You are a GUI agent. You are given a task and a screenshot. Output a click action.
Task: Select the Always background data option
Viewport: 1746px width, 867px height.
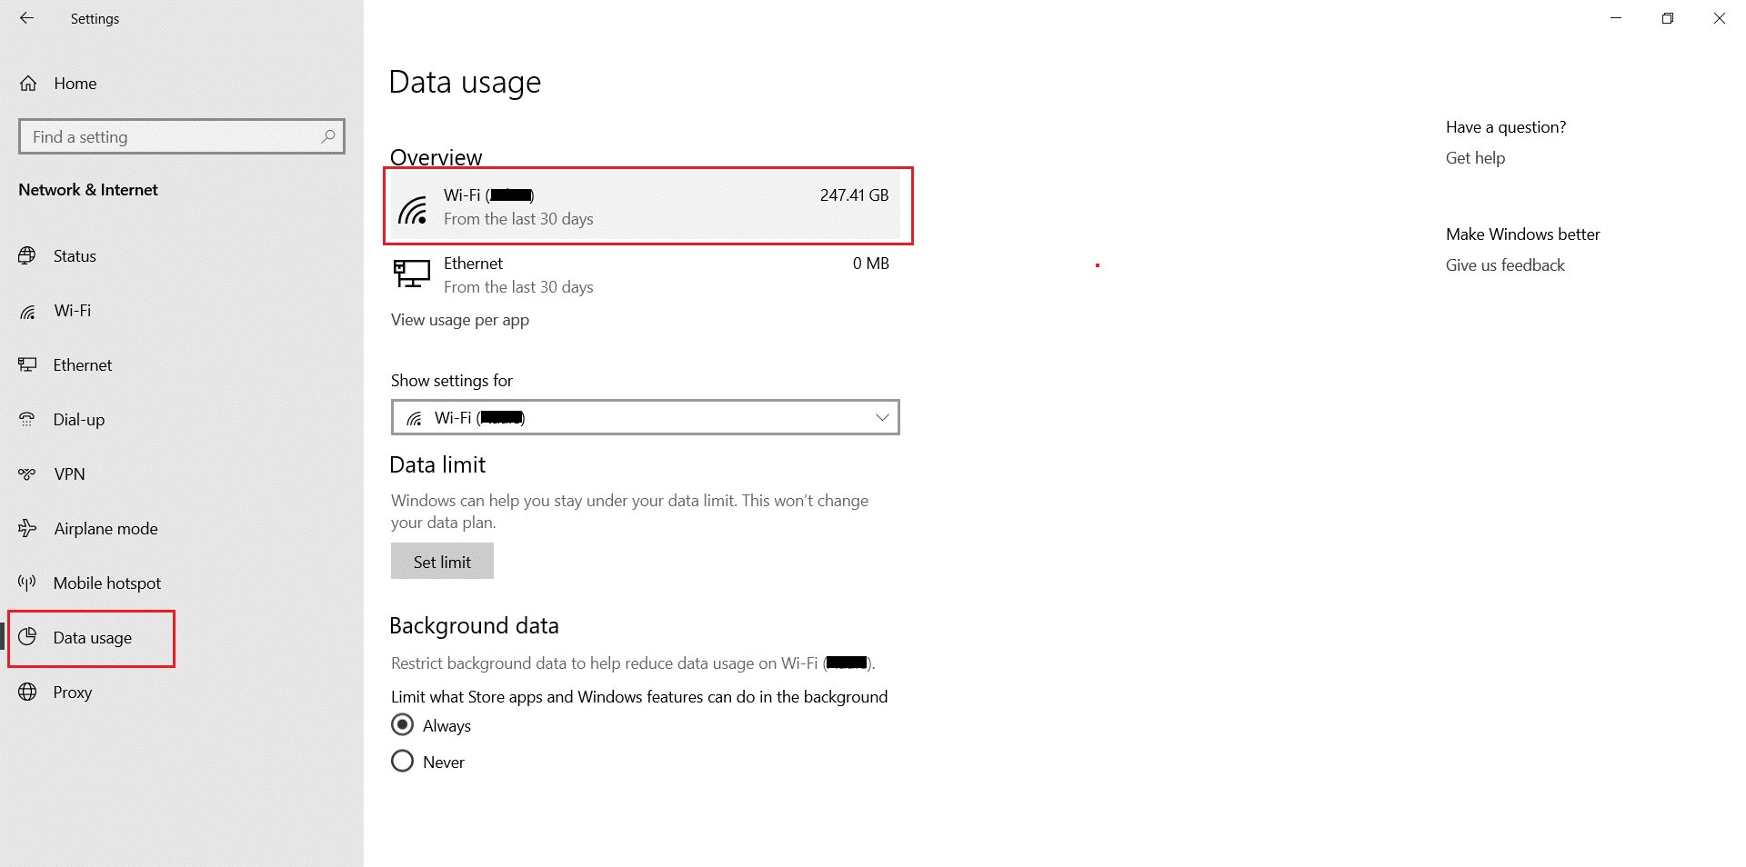403,724
